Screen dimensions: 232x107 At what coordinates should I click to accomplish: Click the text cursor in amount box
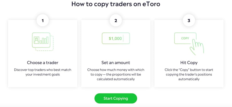pos(123,38)
